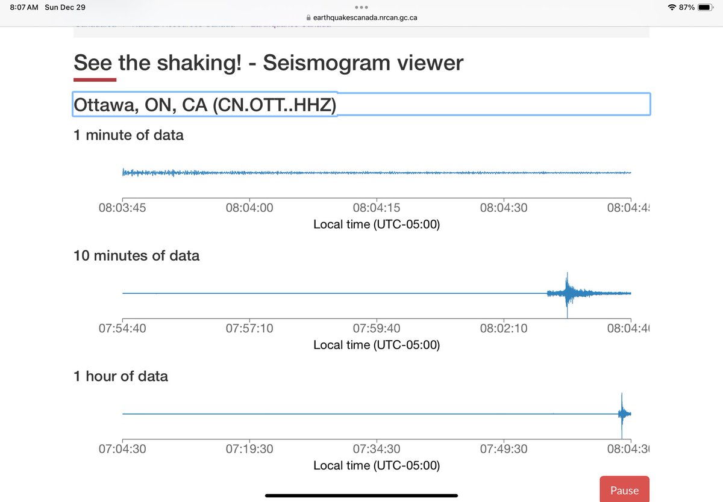
Task: Click the 07:49:30 axis label
Action: [504, 448]
